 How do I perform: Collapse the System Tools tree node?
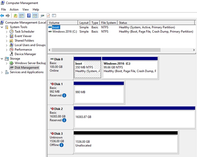(x=2, y=27)
